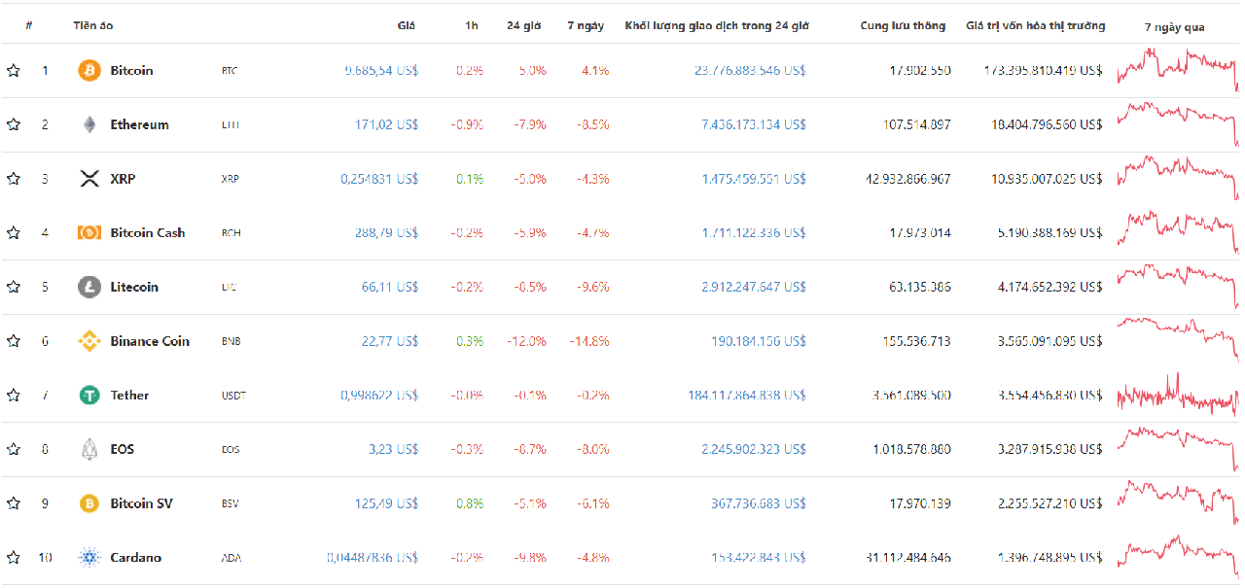Click Bitcoin's 24h volume 23.776.883.546 US$
This screenshot has width=1245, height=588.
tap(751, 71)
